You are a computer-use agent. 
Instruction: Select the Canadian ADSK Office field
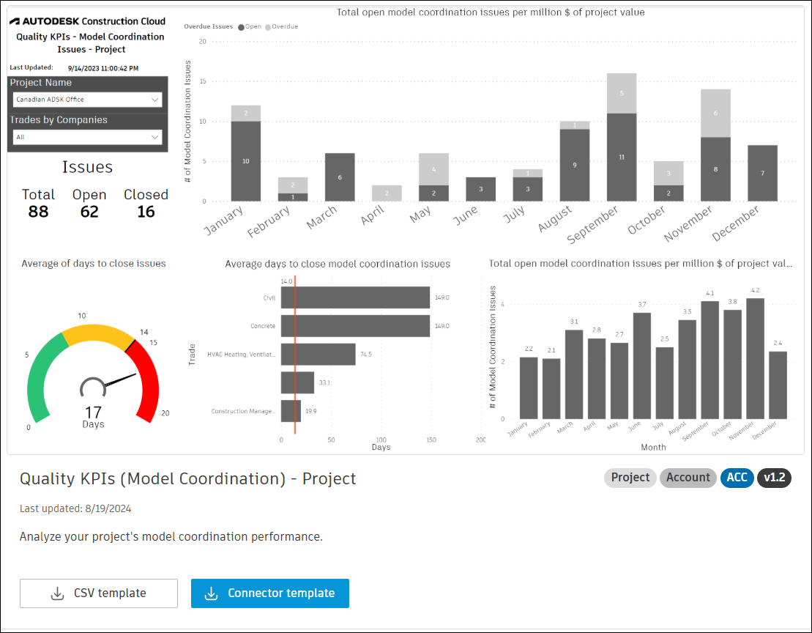pos(88,100)
